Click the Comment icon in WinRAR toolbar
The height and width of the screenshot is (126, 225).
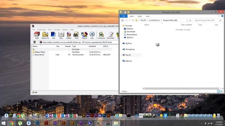point(110,35)
